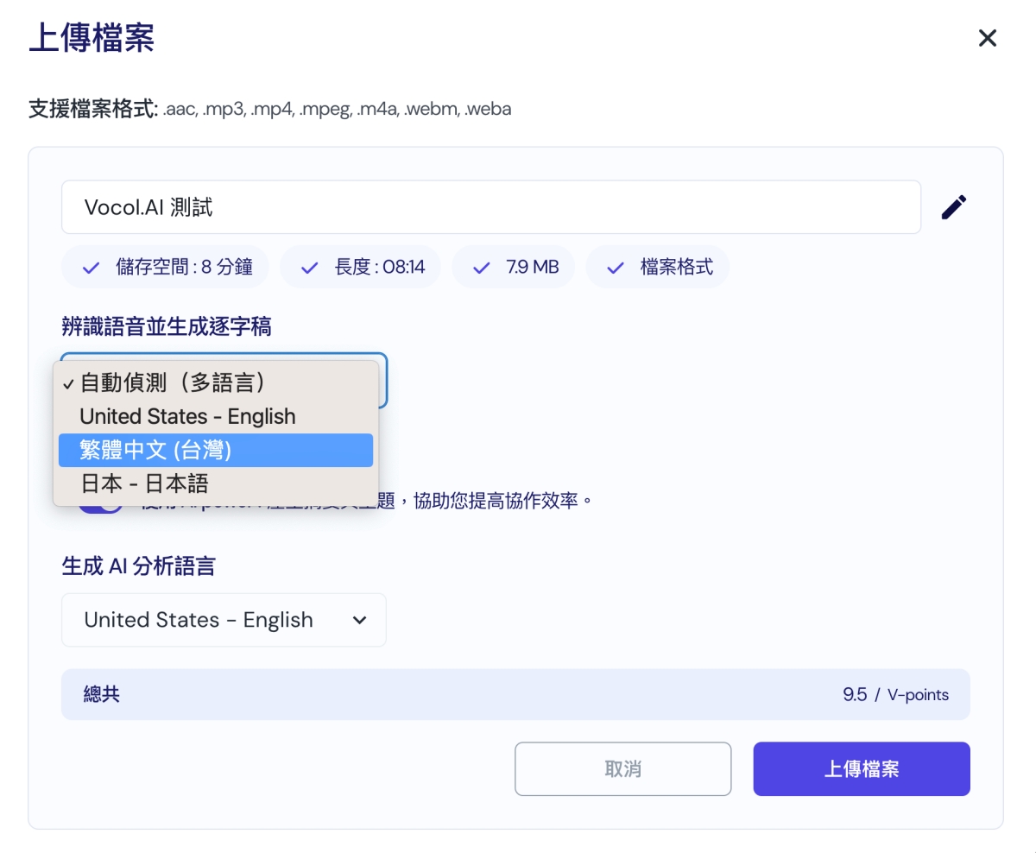Click the file format checkmark icon

(x=615, y=268)
